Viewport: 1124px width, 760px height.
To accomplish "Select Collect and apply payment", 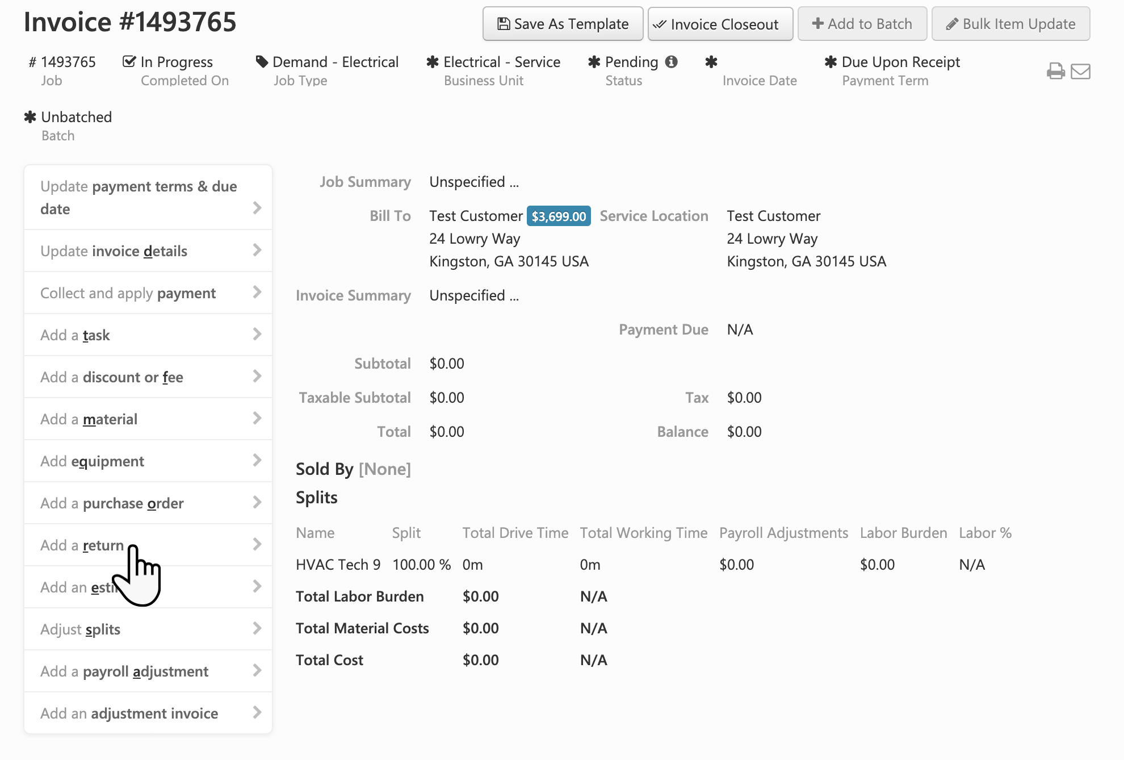I will coord(148,293).
